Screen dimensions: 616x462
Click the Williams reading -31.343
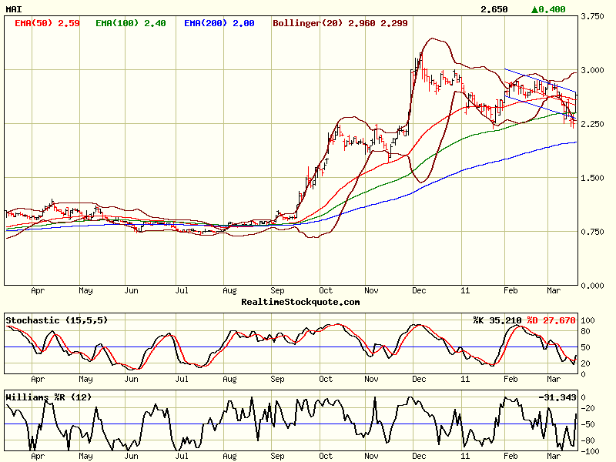[557, 397]
